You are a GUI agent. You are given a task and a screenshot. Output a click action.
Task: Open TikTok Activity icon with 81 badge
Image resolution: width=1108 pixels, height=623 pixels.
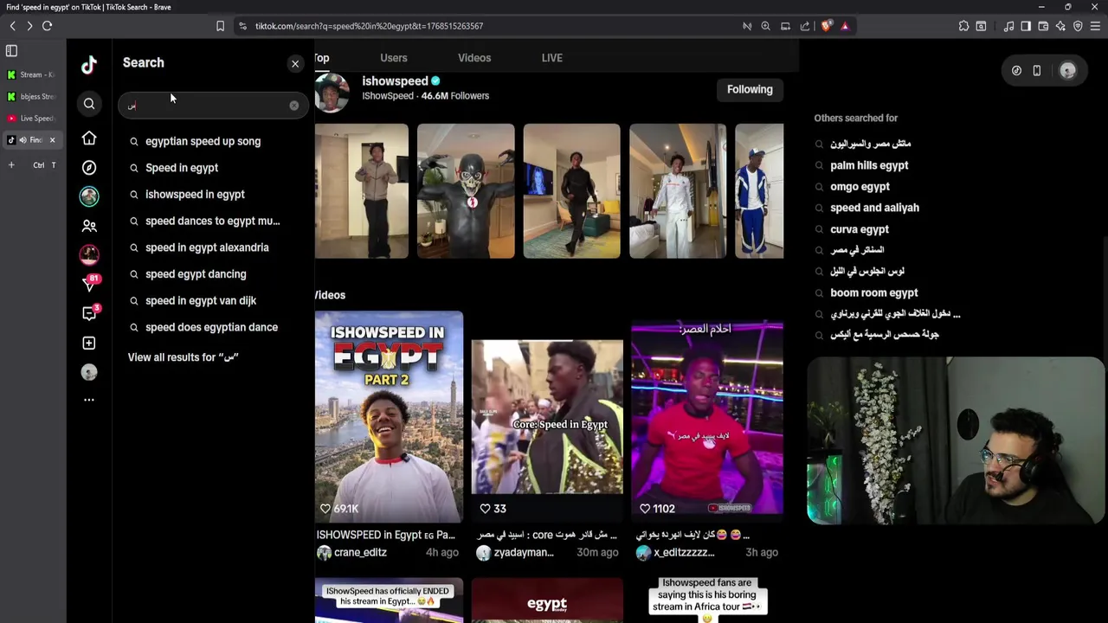[x=89, y=283]
